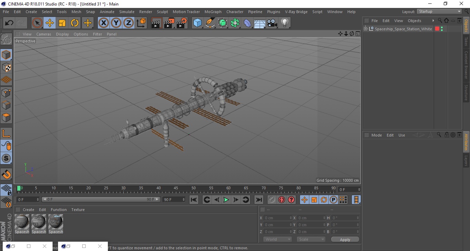Add a Camera object icon
The height and width of the screenshot is (251, 470).
click(x=272, y=23)
